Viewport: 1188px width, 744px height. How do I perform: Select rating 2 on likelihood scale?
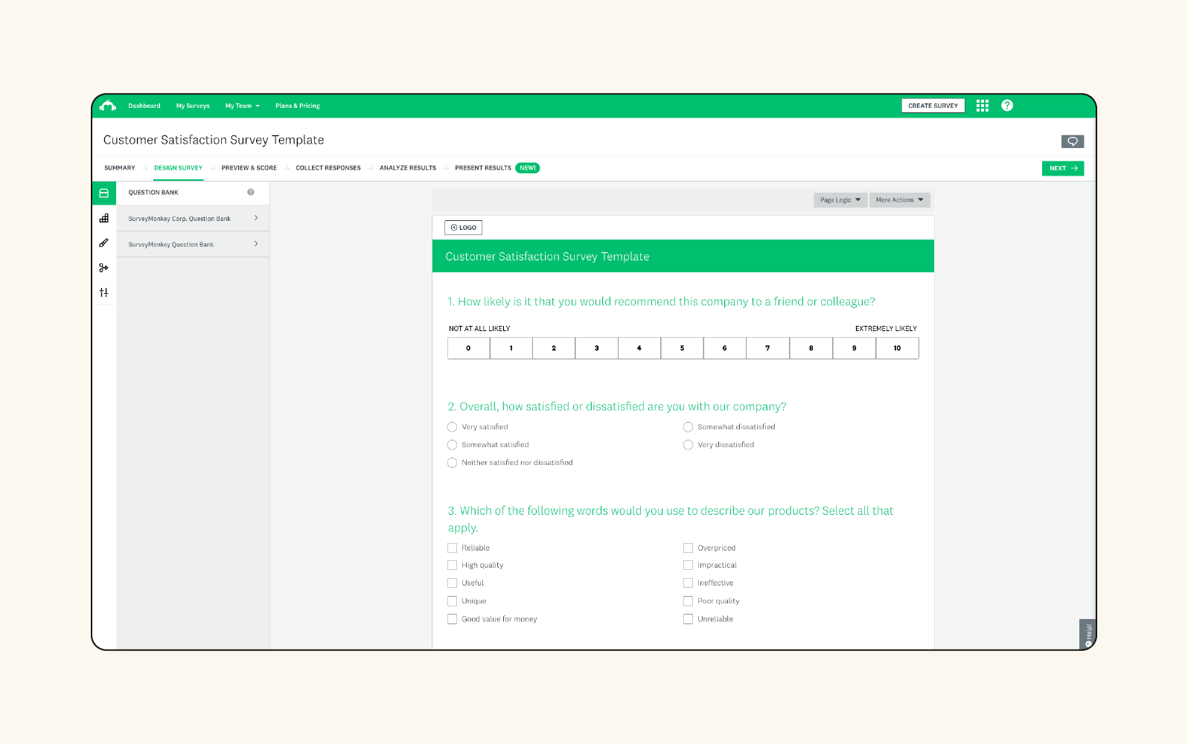pyautogui.click(x=554, y=348)
